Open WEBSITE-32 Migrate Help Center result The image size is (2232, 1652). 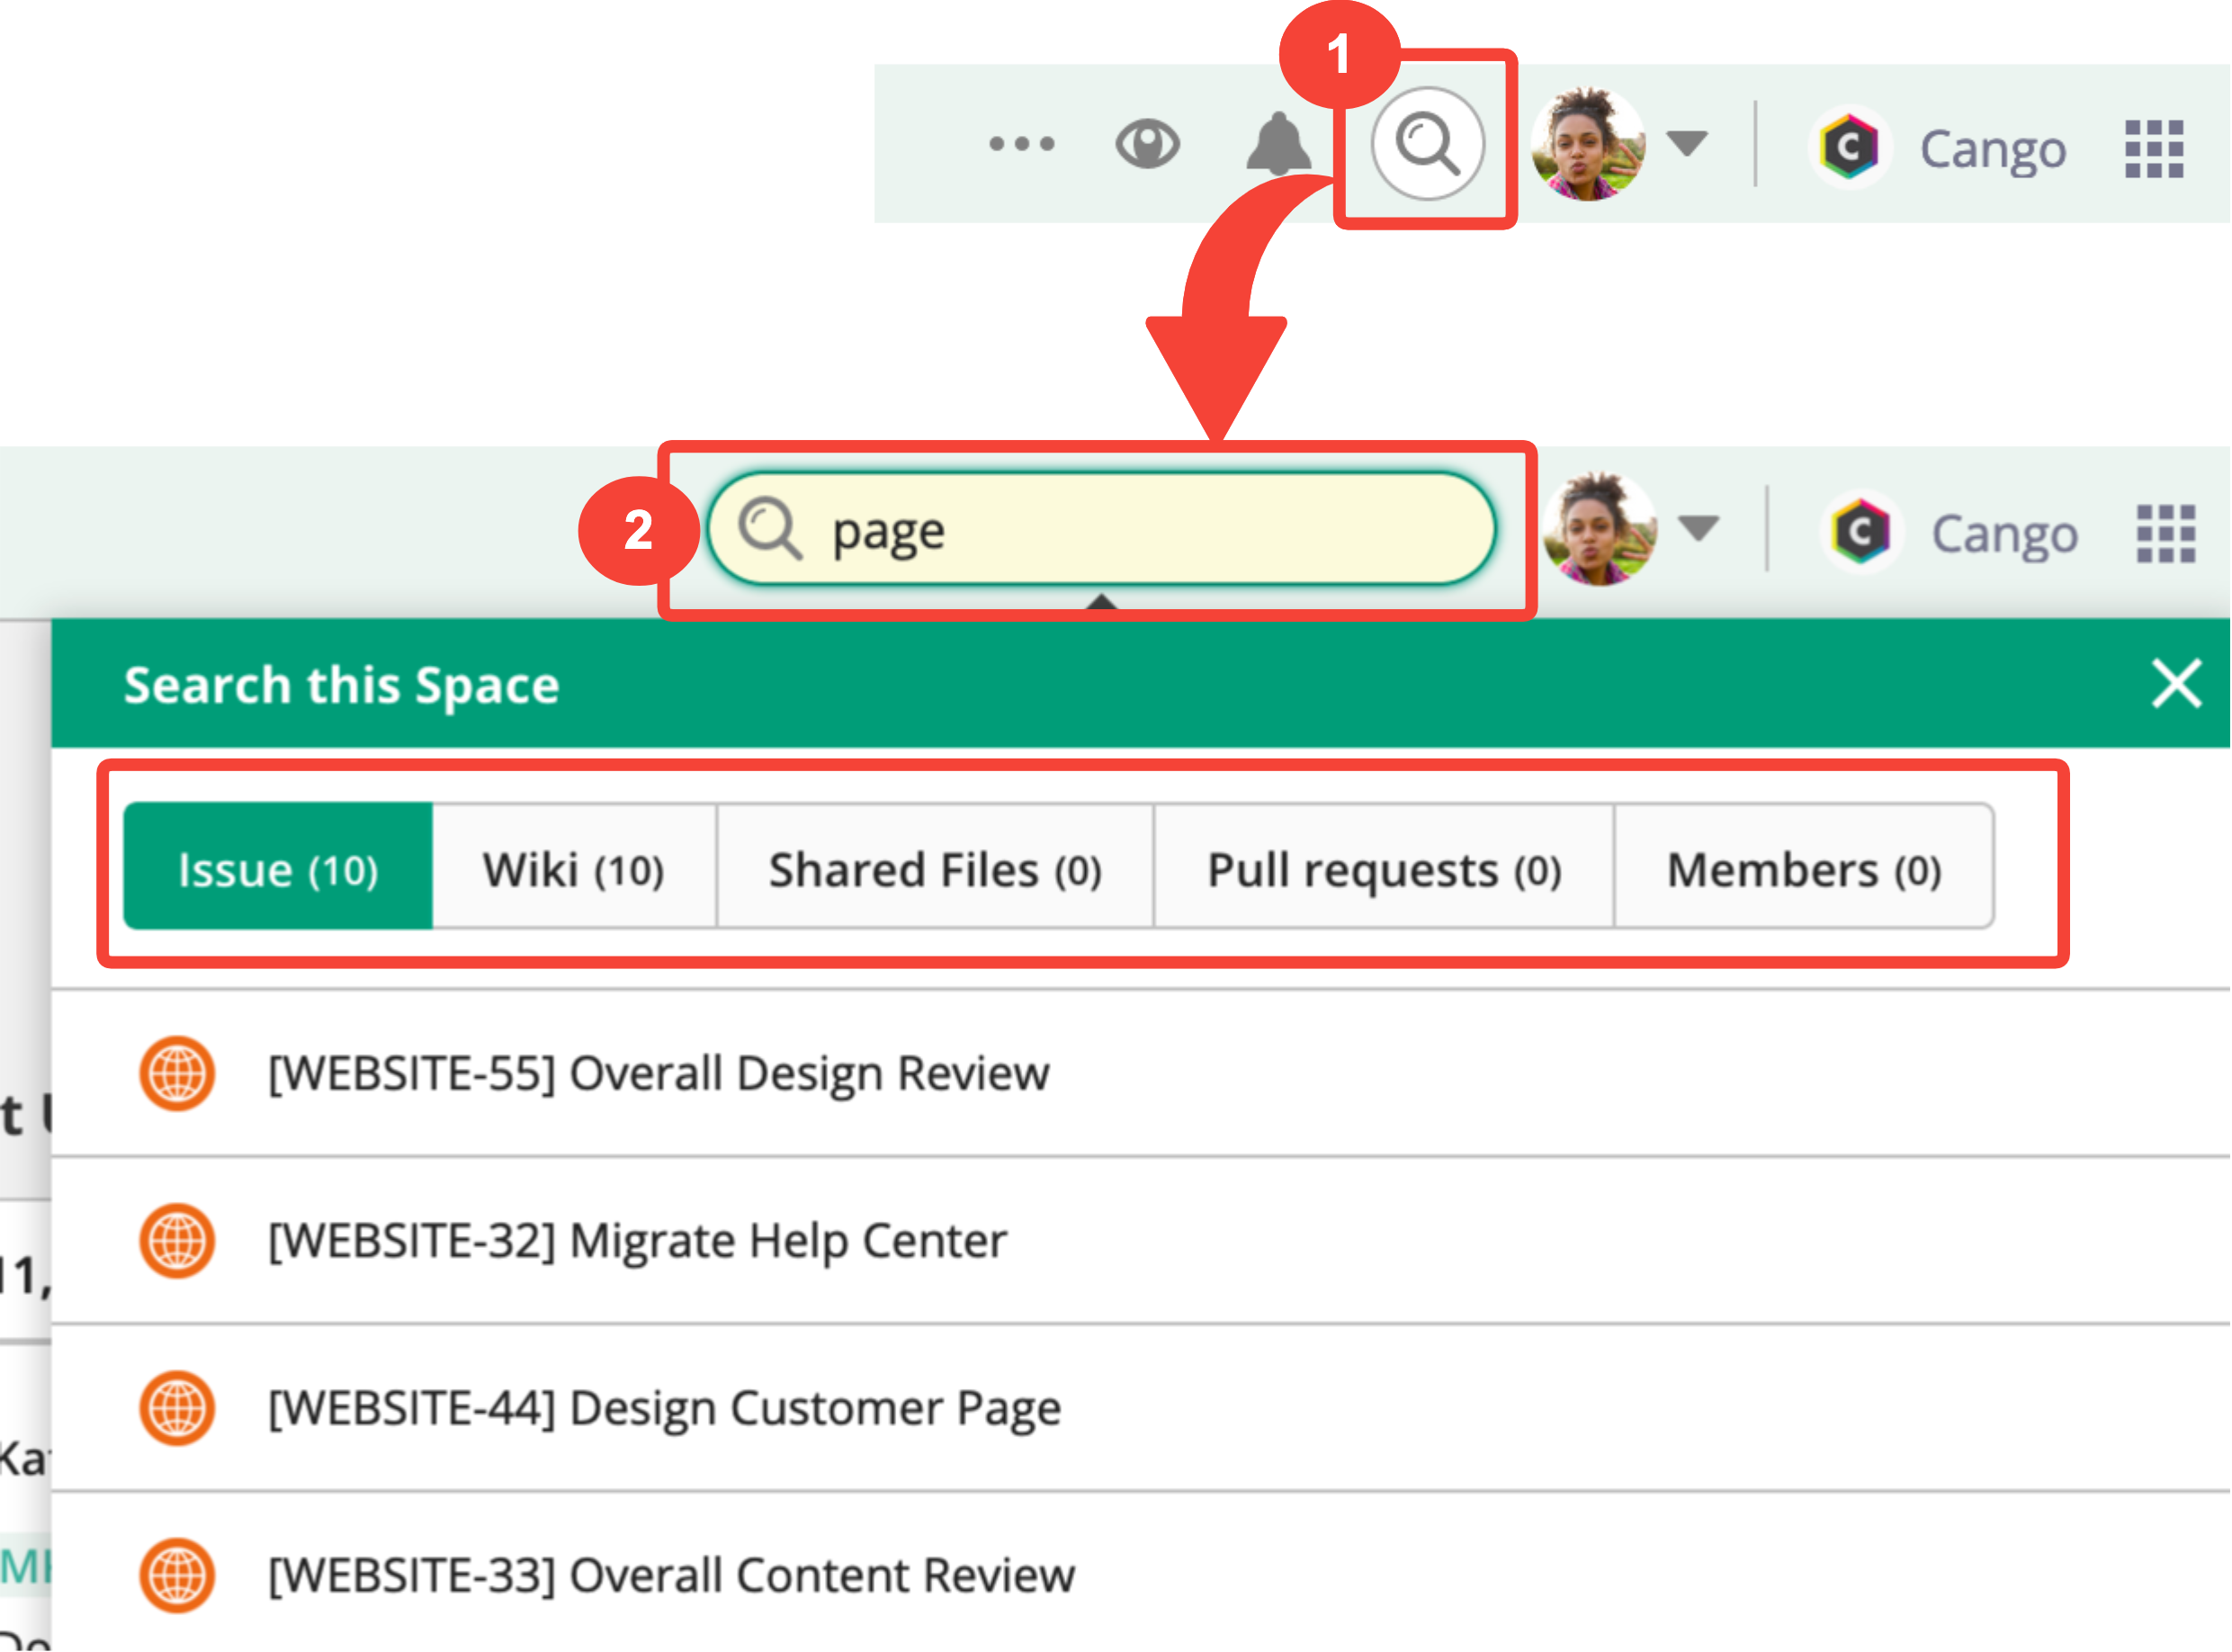tap(1143, 1241)
